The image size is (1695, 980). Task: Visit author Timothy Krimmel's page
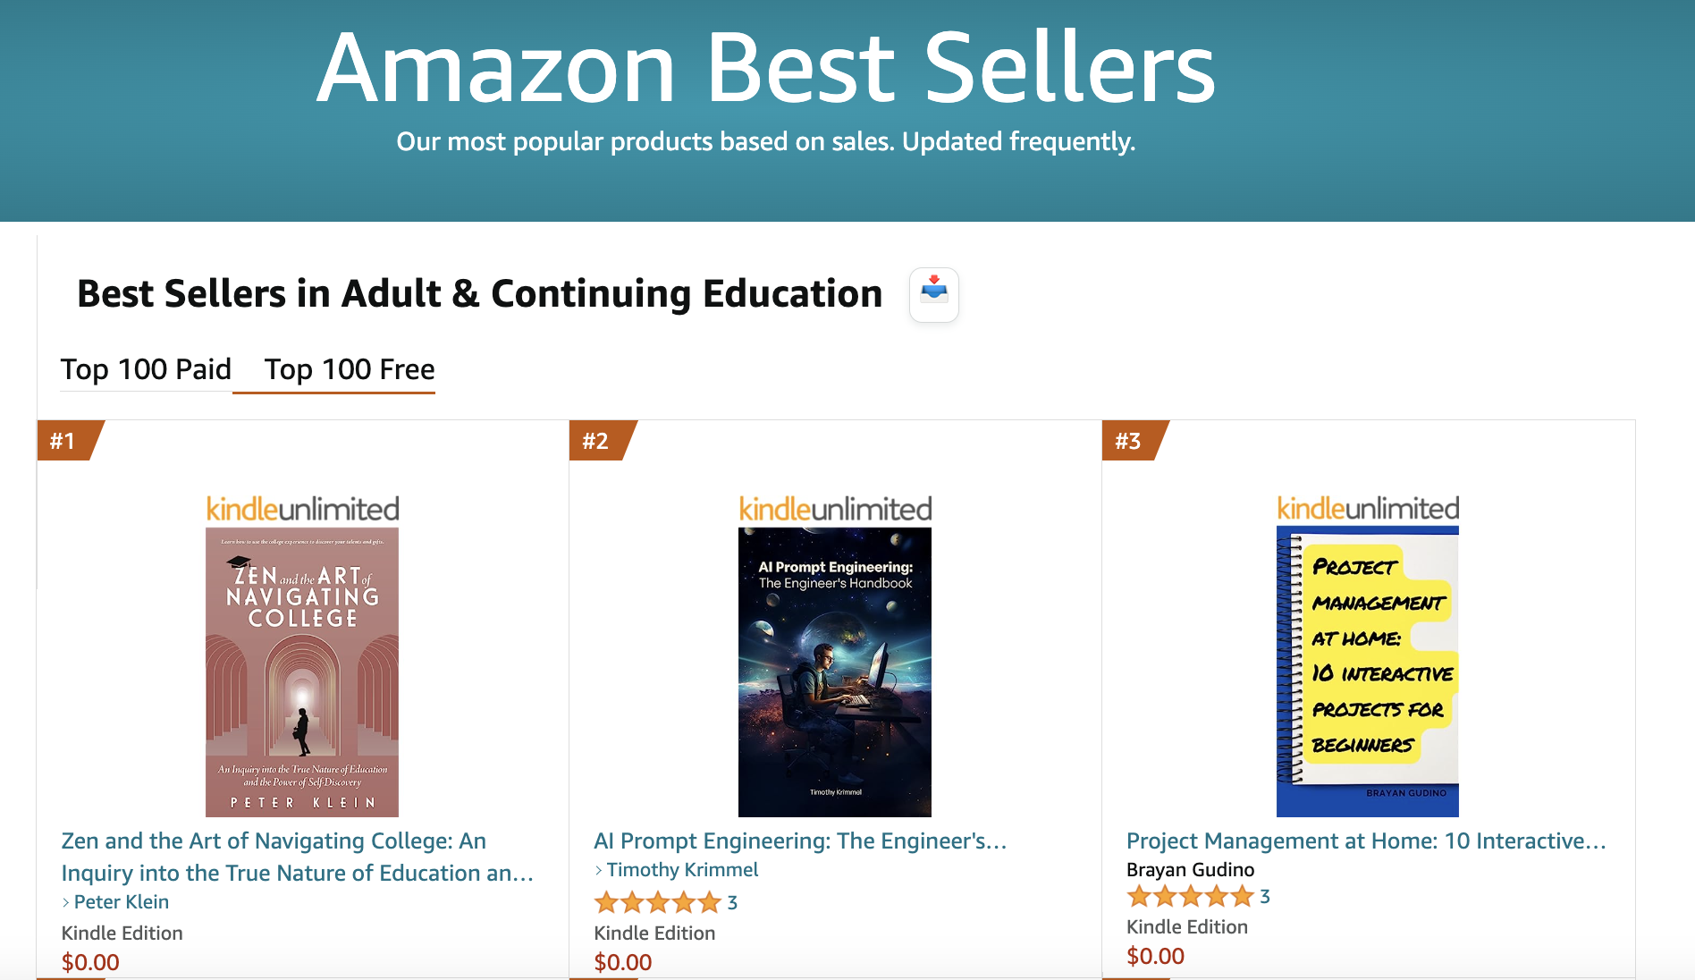[x=682, y=869]
